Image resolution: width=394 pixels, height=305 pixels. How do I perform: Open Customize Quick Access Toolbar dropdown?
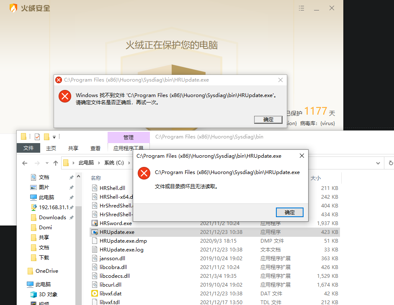[x=54, y=137]
